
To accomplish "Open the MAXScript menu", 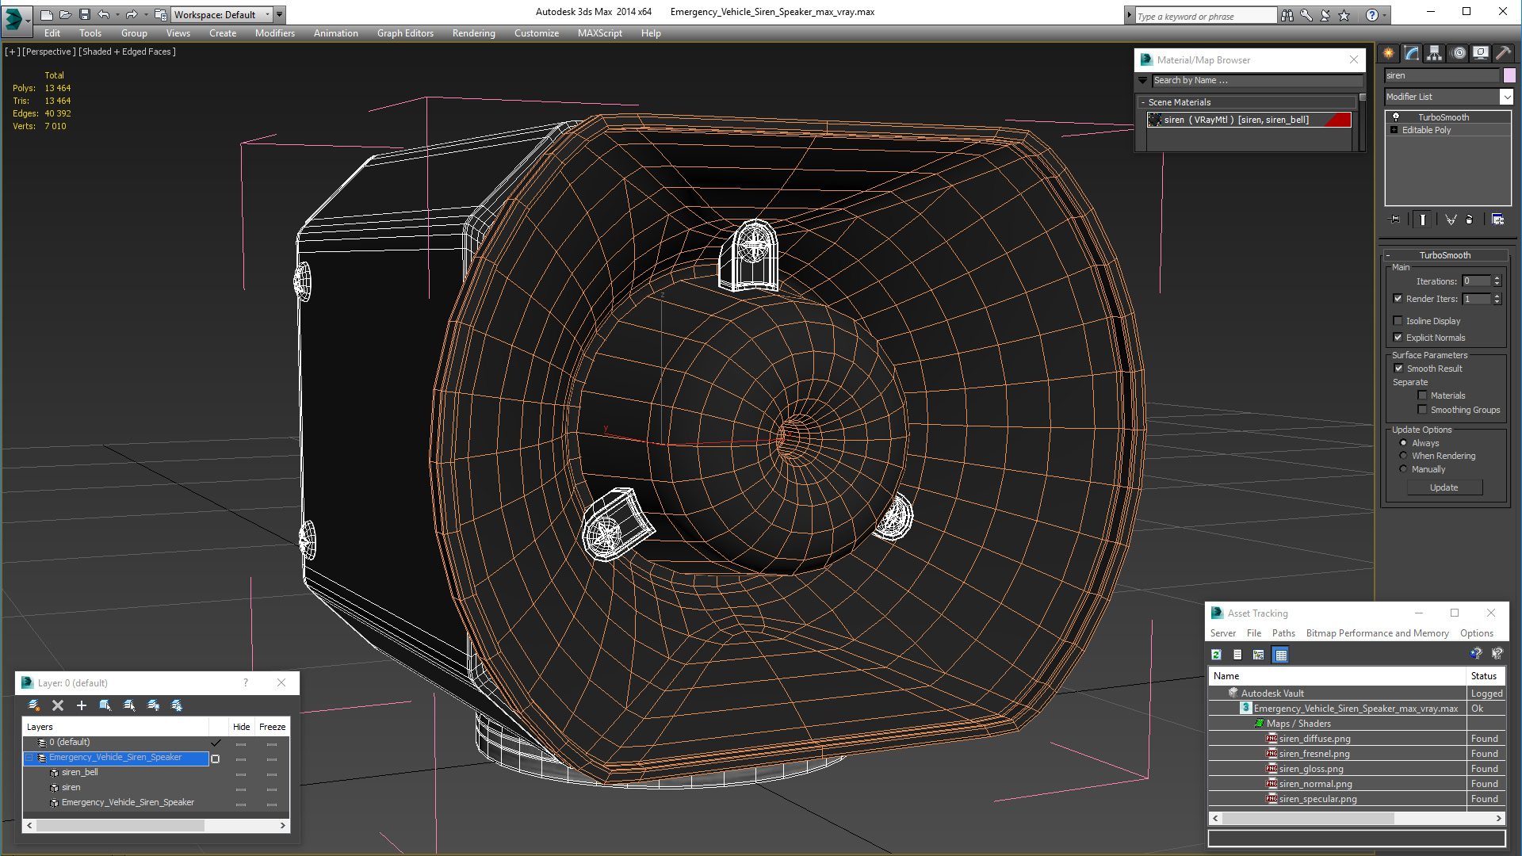I will coord(600,33).
